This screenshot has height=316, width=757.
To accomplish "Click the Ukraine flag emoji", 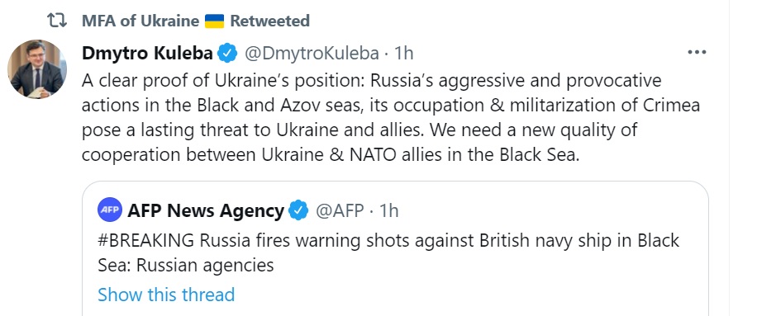I will 214,21.
